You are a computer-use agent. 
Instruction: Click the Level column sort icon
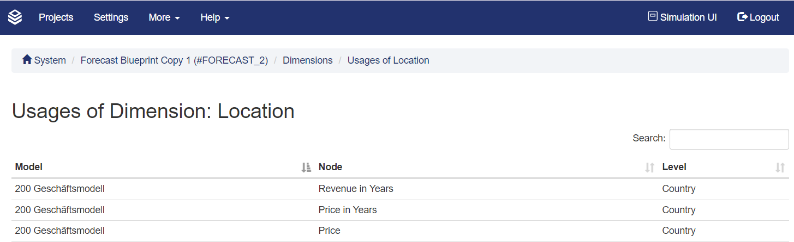pos(780,167)
